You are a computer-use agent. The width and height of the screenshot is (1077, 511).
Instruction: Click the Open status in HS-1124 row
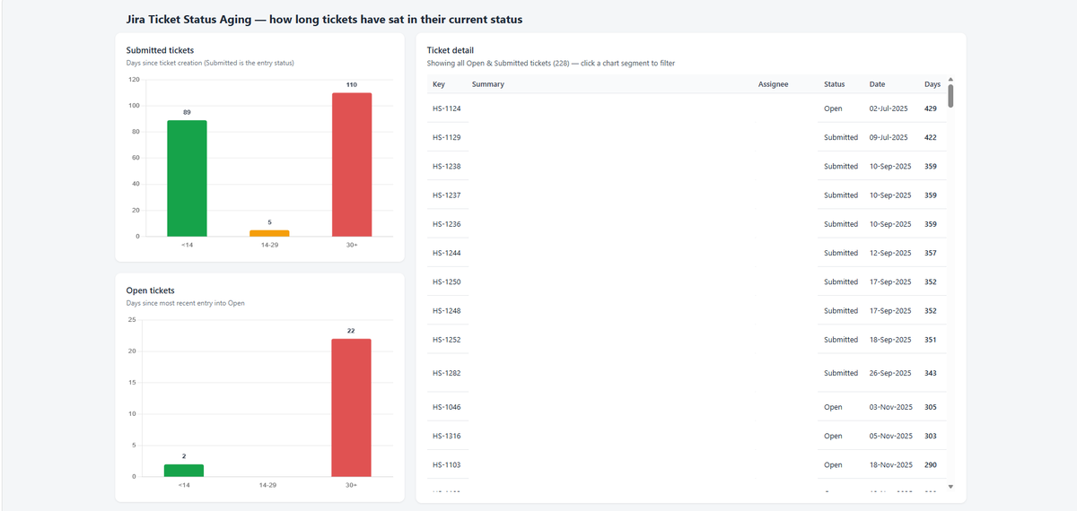tap(833, 108)
